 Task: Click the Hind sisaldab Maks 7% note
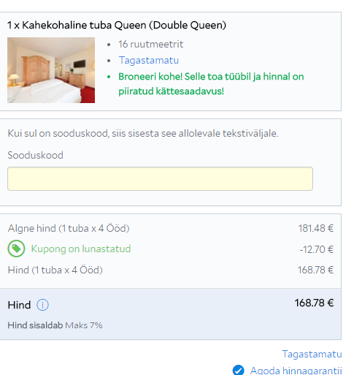[x=55, y=325]
